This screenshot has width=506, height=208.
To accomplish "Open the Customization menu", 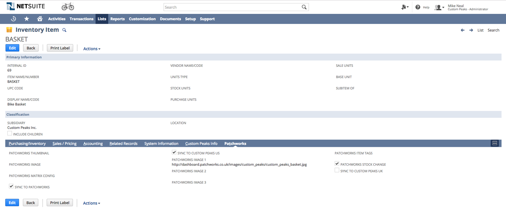I will pyautogui.click(x=142, y=19).
